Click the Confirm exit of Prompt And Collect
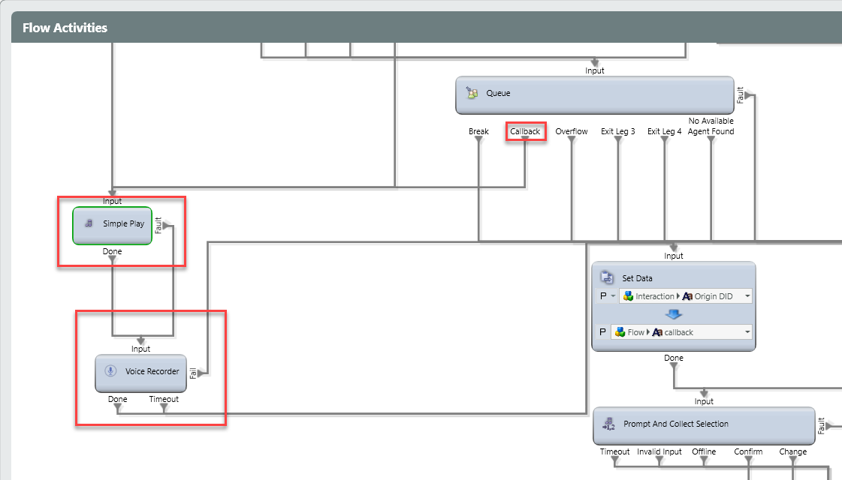The image size is (842, 480). [x=748, y=452]
